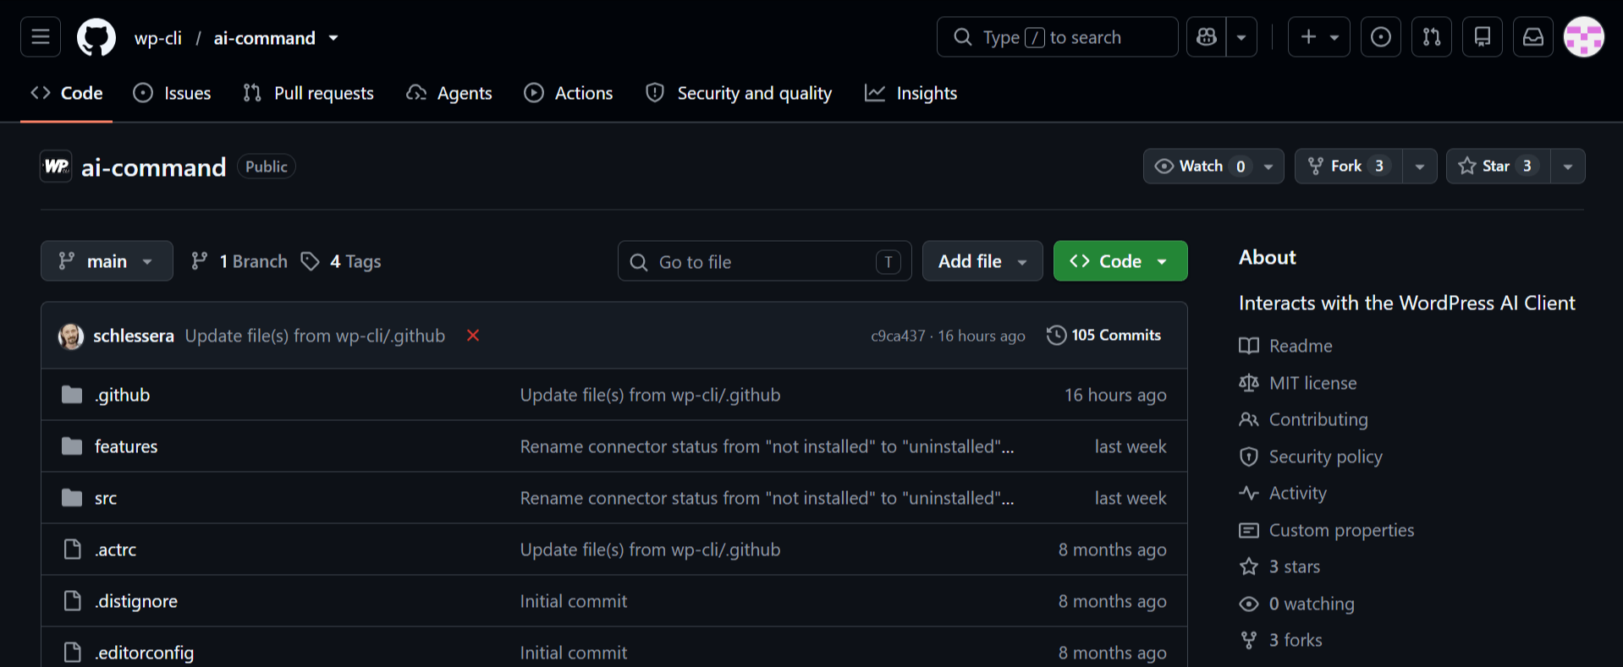The height and width of the screenshot is (667, 1623).
Task: Open Custom properties link
Action: [x=1327, y=530]
